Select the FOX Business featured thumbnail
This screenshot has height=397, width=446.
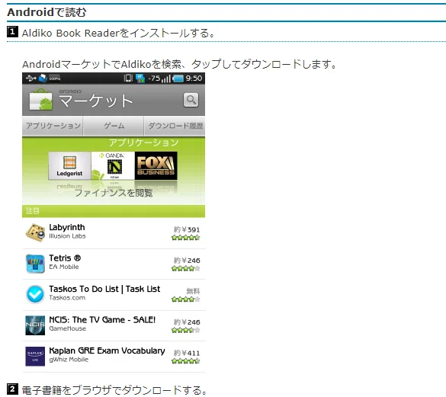[156, 166]
